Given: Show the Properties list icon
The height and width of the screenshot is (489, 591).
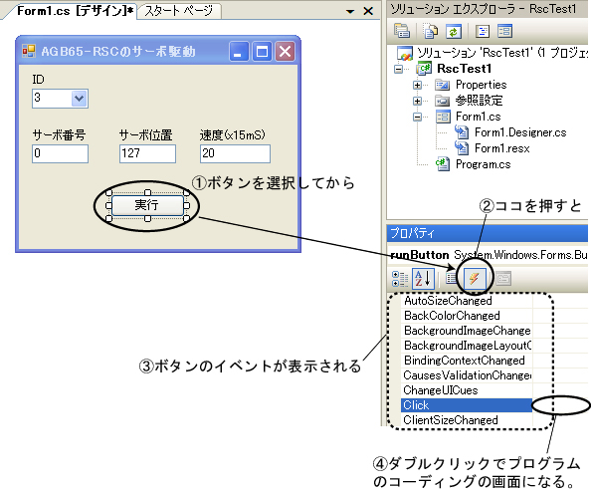Looking at the screenshot, I should coord(451,279).
